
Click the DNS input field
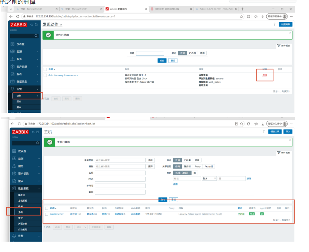[x=120, y=179]
